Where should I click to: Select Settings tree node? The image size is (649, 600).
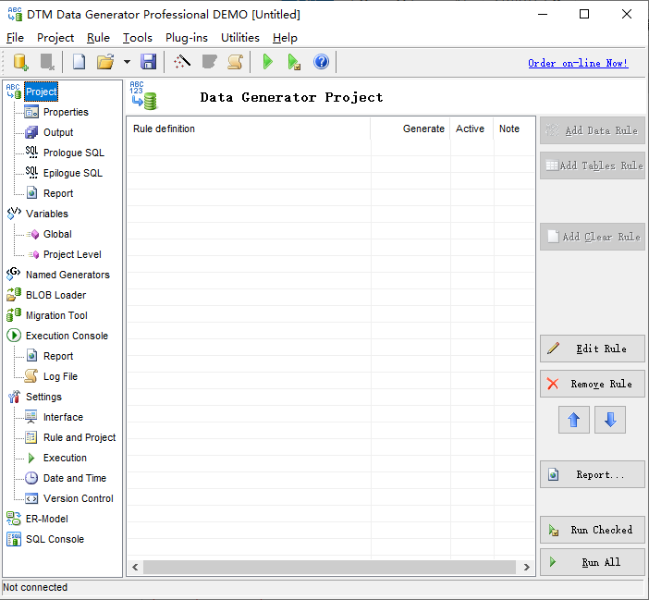43,397
